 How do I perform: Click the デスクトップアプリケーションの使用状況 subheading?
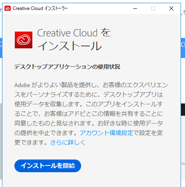[x=67, y=67]
